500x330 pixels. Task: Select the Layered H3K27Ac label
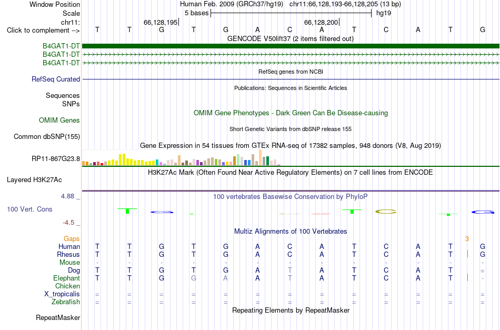click(x=34, y=180)
